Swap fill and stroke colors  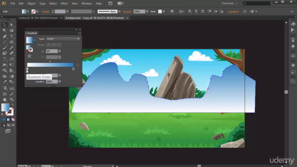click(13, 105)
